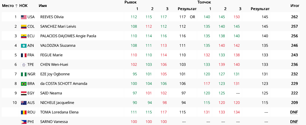This screenshot has width=306, height=125.
Task: Sort by the Имя column header
Action: pyautogui.click(x=43, y=6)
